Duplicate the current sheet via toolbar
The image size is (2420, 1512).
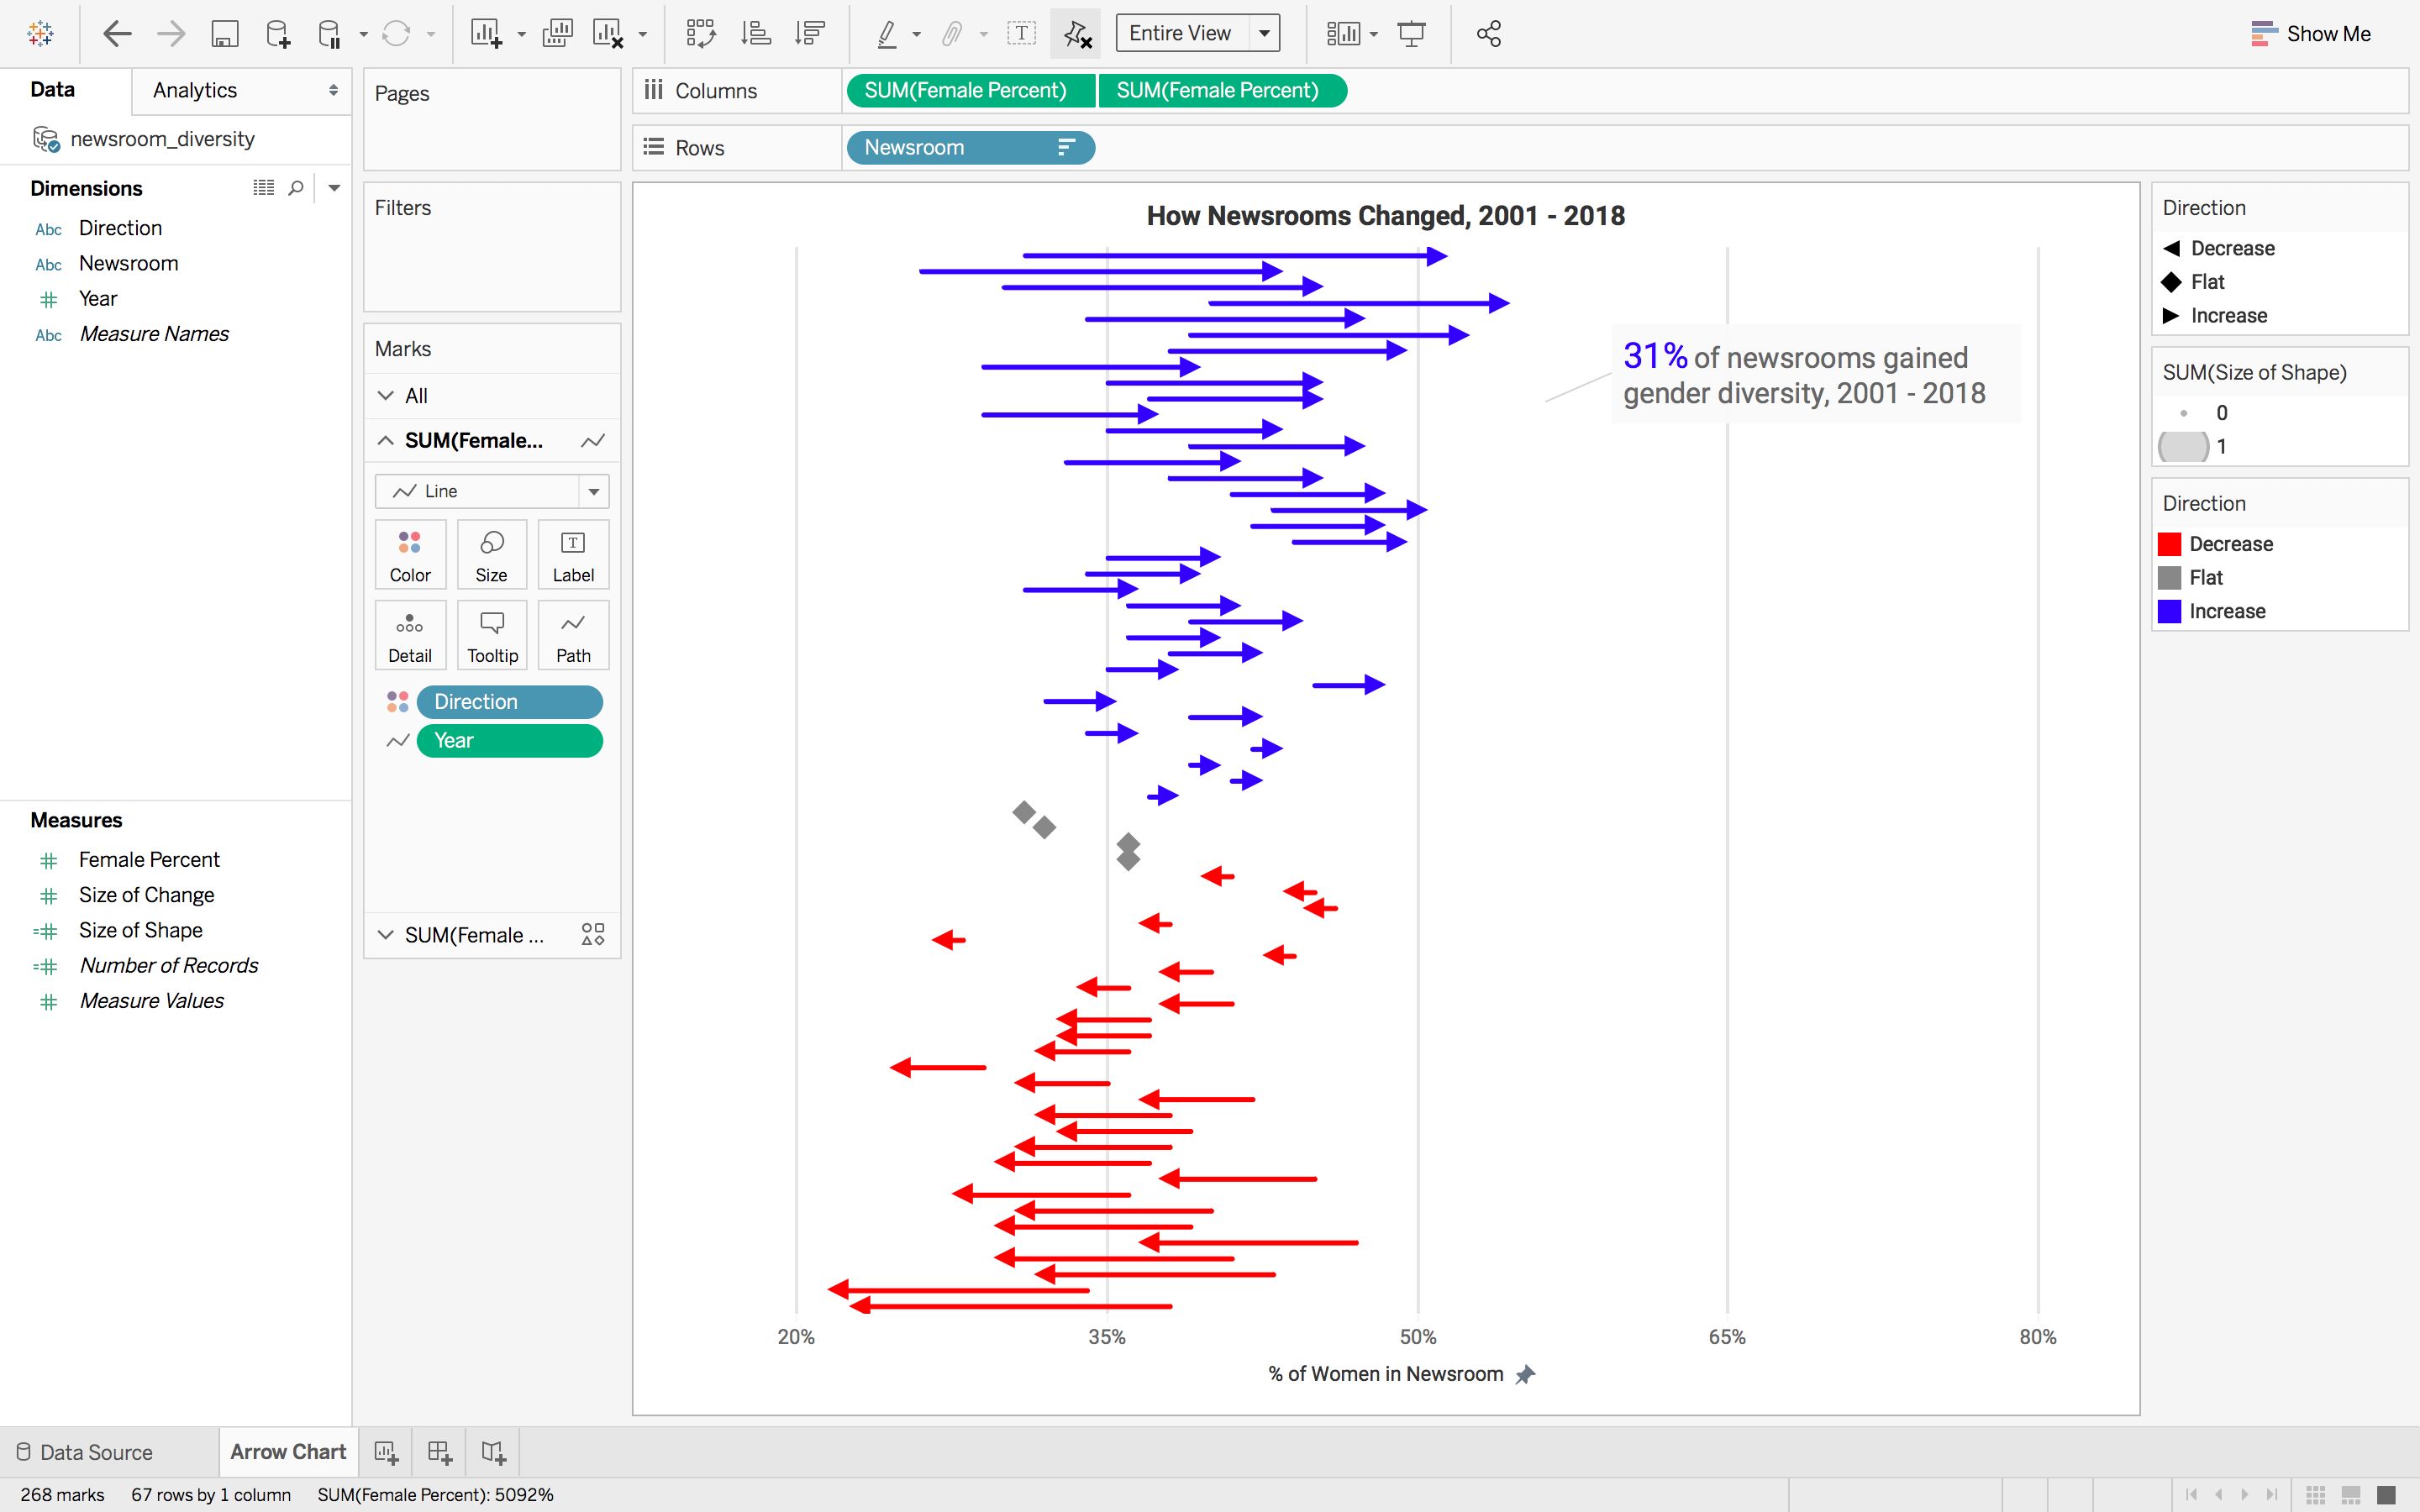(x=557, y=33)
